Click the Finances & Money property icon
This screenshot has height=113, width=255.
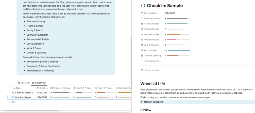pyautogui.click(x=142, y=19)
